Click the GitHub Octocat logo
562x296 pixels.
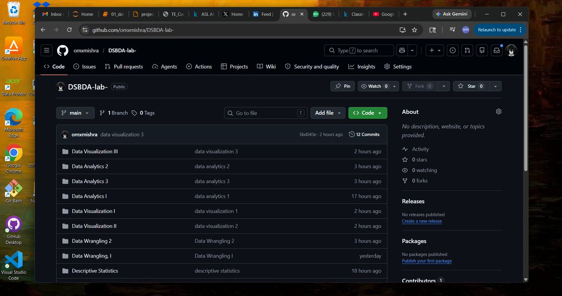[x=63, y=51]
